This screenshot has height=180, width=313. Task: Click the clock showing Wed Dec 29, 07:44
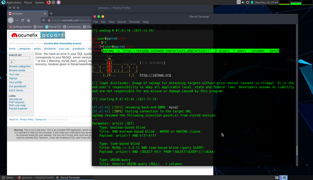click(266, 2)
